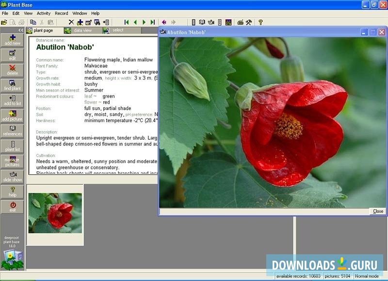Viewport: 388px width, 281px height.
Task: Click the 'add new' sidebar button
Action: click(x=13, y=40)
